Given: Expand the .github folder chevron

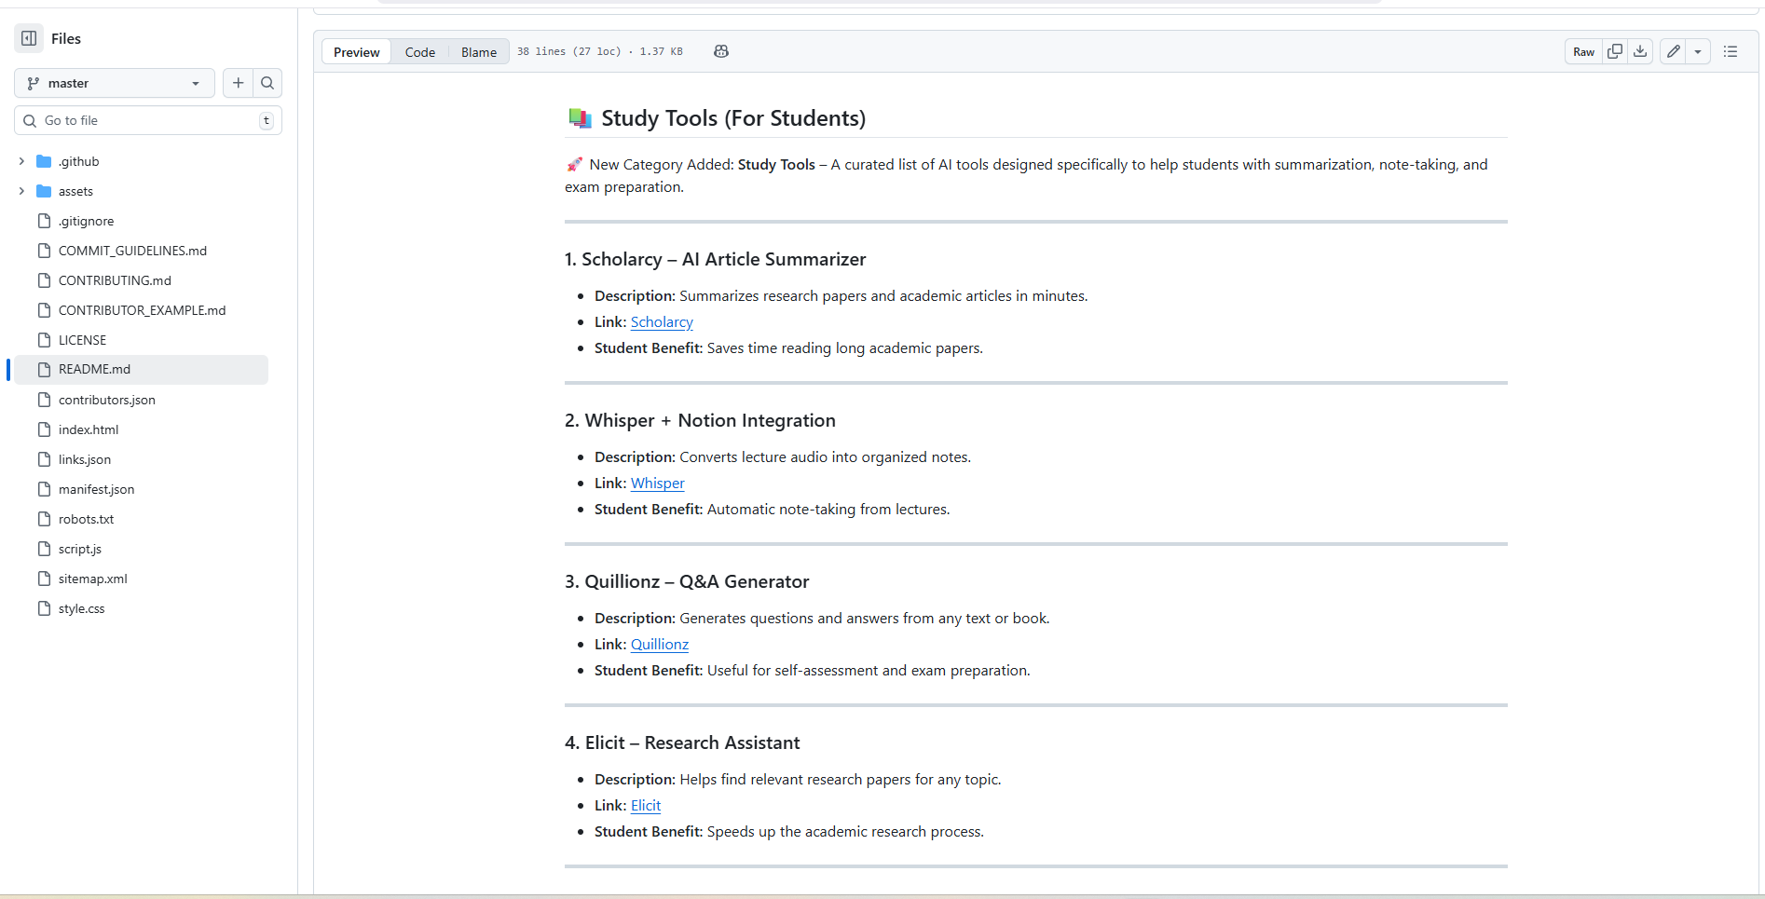Looking at the screenshot, I should tap(21, 161).
